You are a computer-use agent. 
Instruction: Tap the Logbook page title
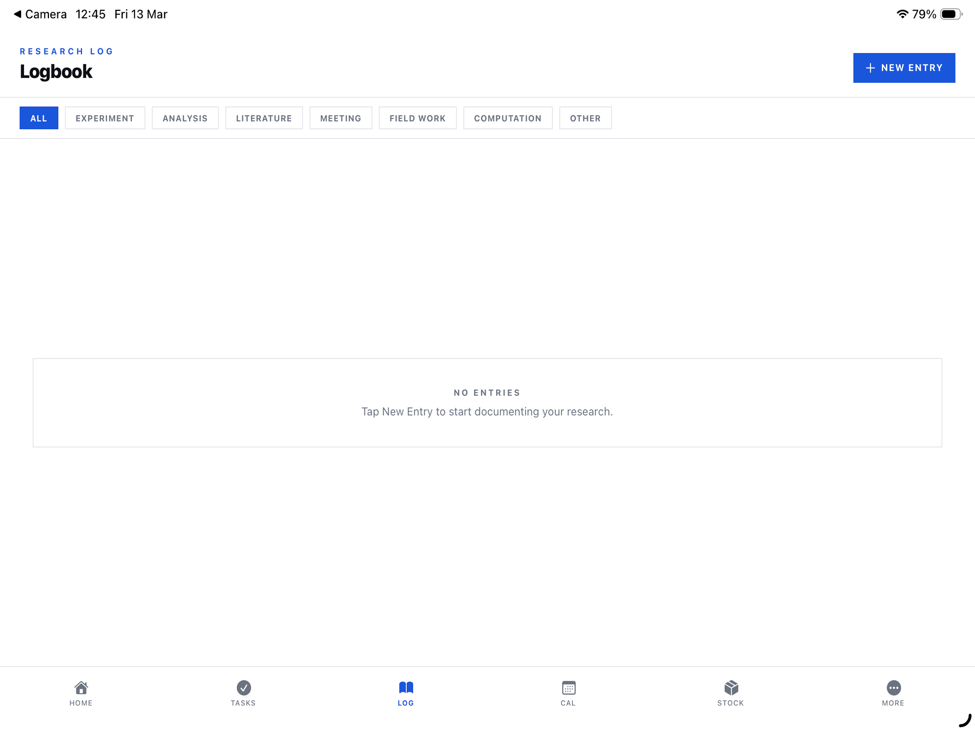click(x=56, y=72)
